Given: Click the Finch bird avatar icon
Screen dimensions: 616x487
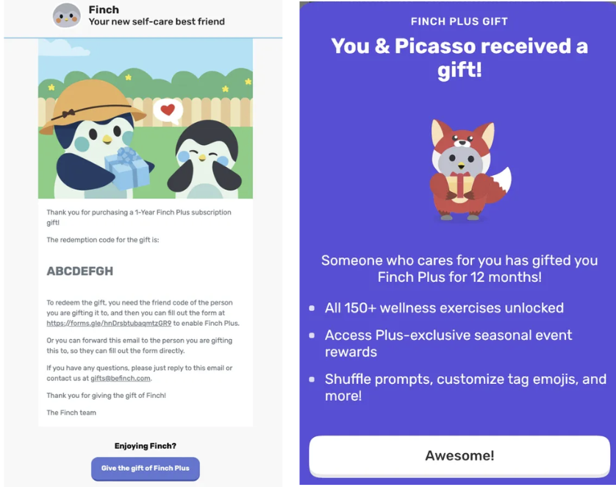Looking at the screenshot, I should pos(67,15).
